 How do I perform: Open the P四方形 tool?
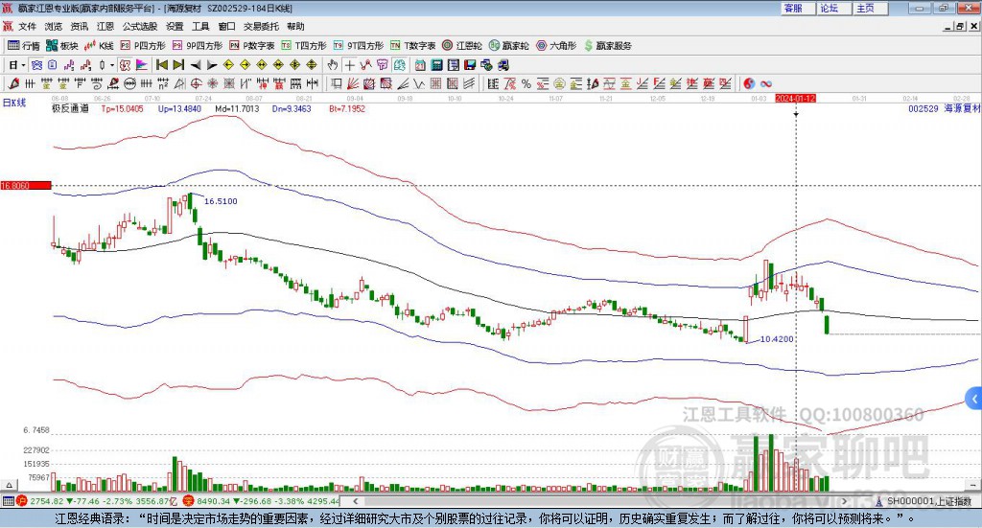[x=143, y=46]
